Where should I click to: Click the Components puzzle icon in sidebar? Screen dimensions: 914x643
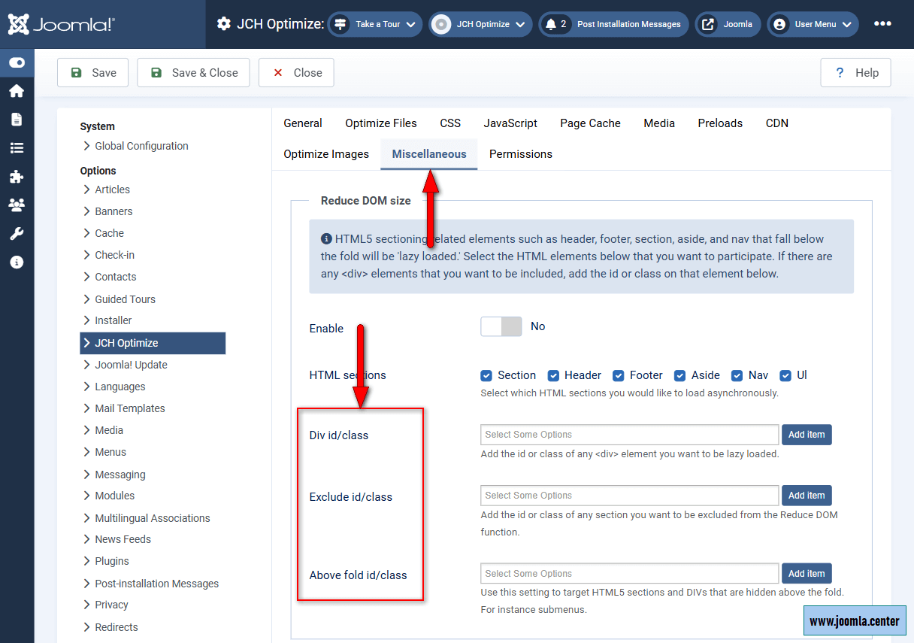pyautogui.click(x=17, y=177)
